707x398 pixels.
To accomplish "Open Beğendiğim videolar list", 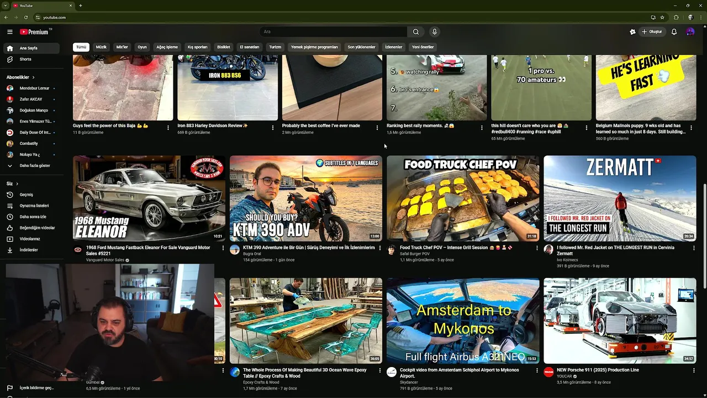I will pyautogui.click(x=31, y=228).
